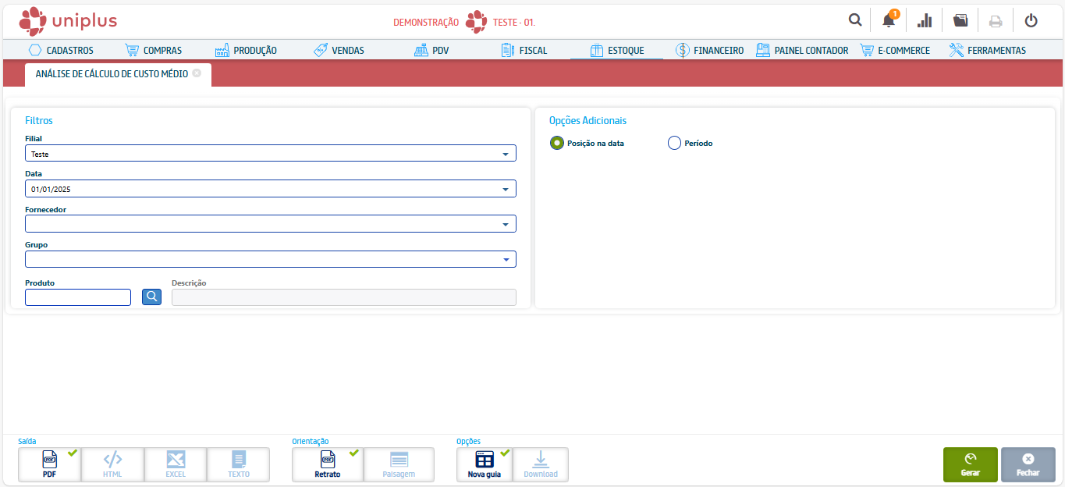Open the Financeiro menu
This screenshot has width=1065, height=487.
click(x=709, y=50)
